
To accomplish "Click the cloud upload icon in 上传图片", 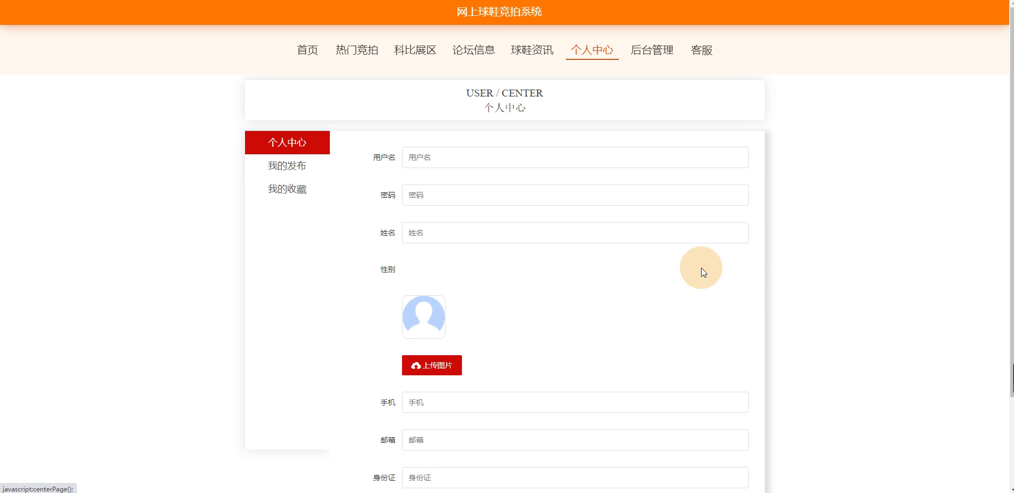I will 416,366.
